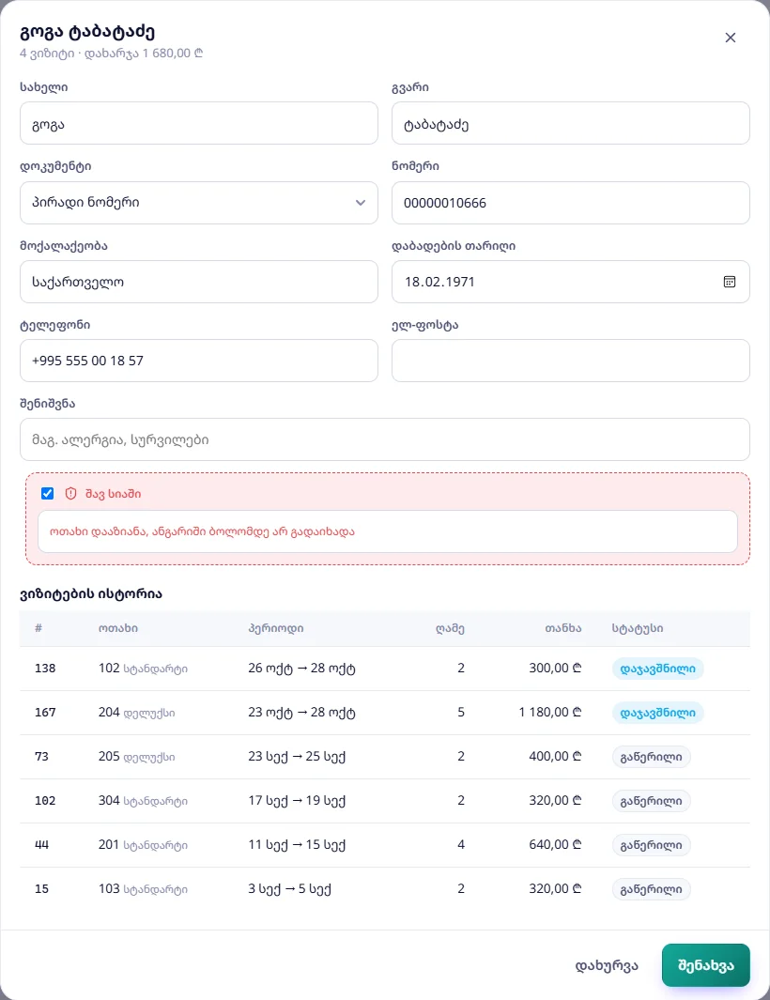Image resolution: width=770 pixels, height=1000 pixels.
Task: Click the განერილი status of visit 73
Action: point(652,757)
